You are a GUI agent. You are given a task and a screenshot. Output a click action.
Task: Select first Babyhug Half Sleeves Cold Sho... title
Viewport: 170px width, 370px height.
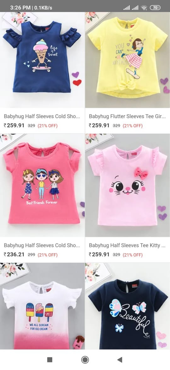pos(42,116)
